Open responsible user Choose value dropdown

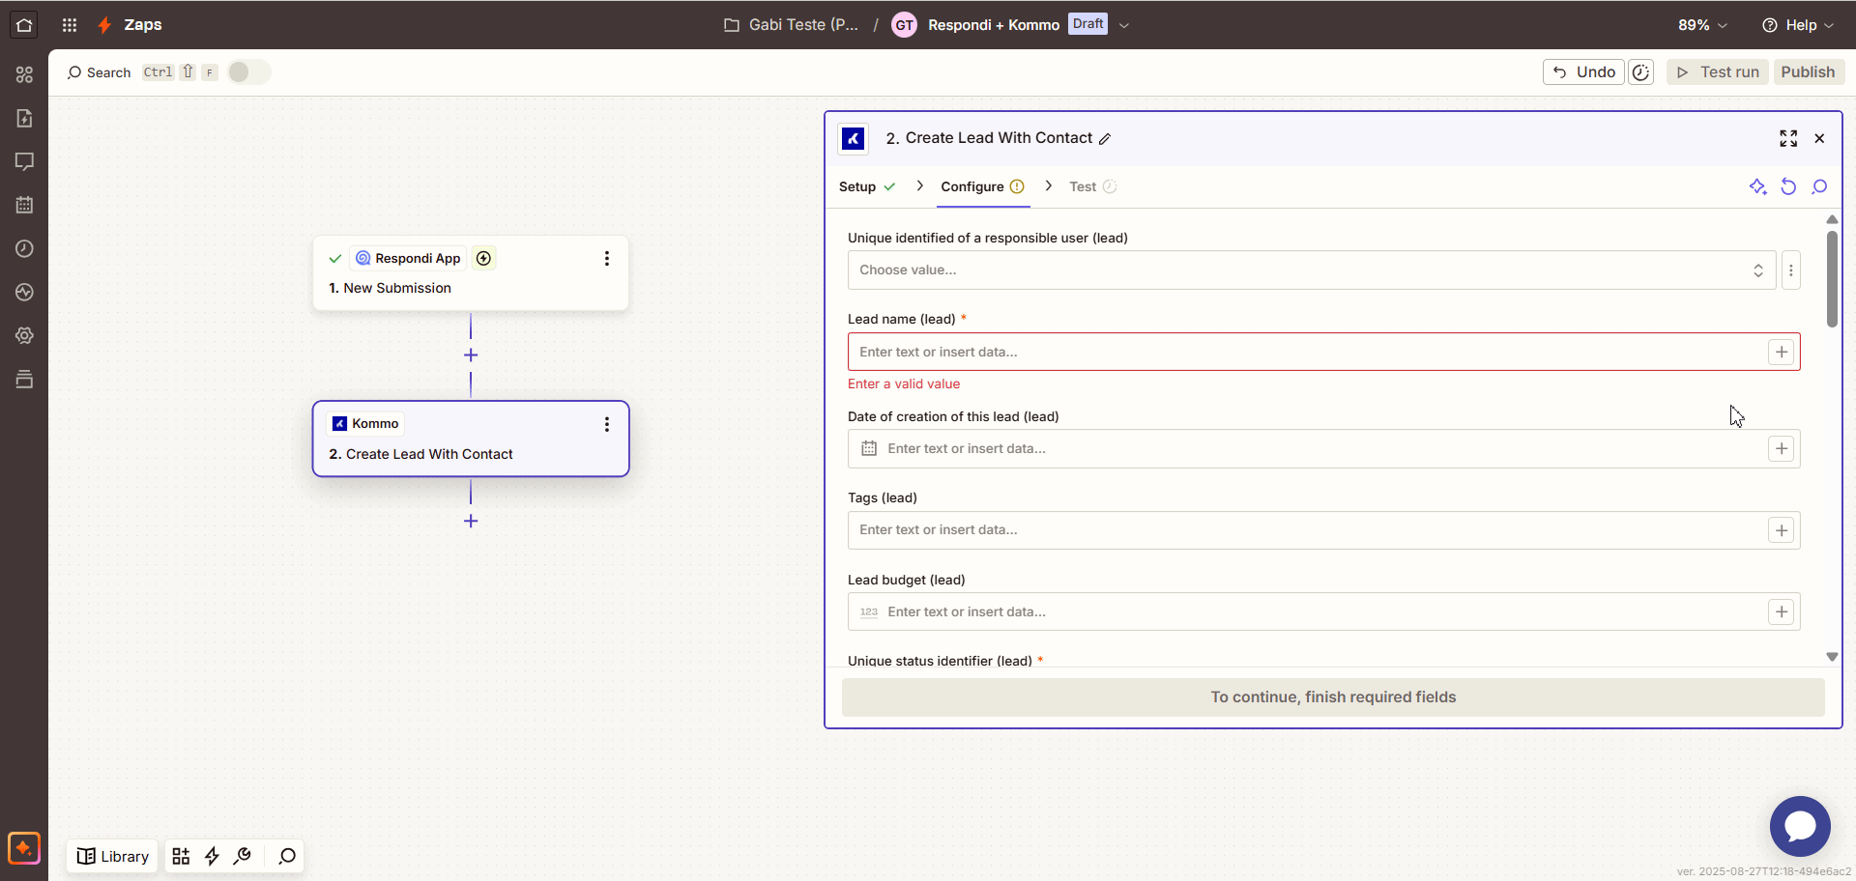pos(1311,270)
